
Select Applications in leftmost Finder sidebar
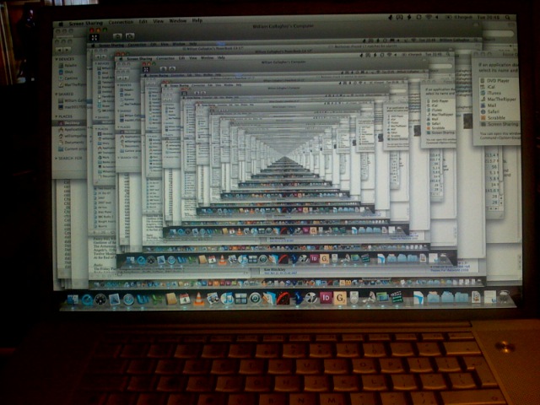click(x=72, y=129)
